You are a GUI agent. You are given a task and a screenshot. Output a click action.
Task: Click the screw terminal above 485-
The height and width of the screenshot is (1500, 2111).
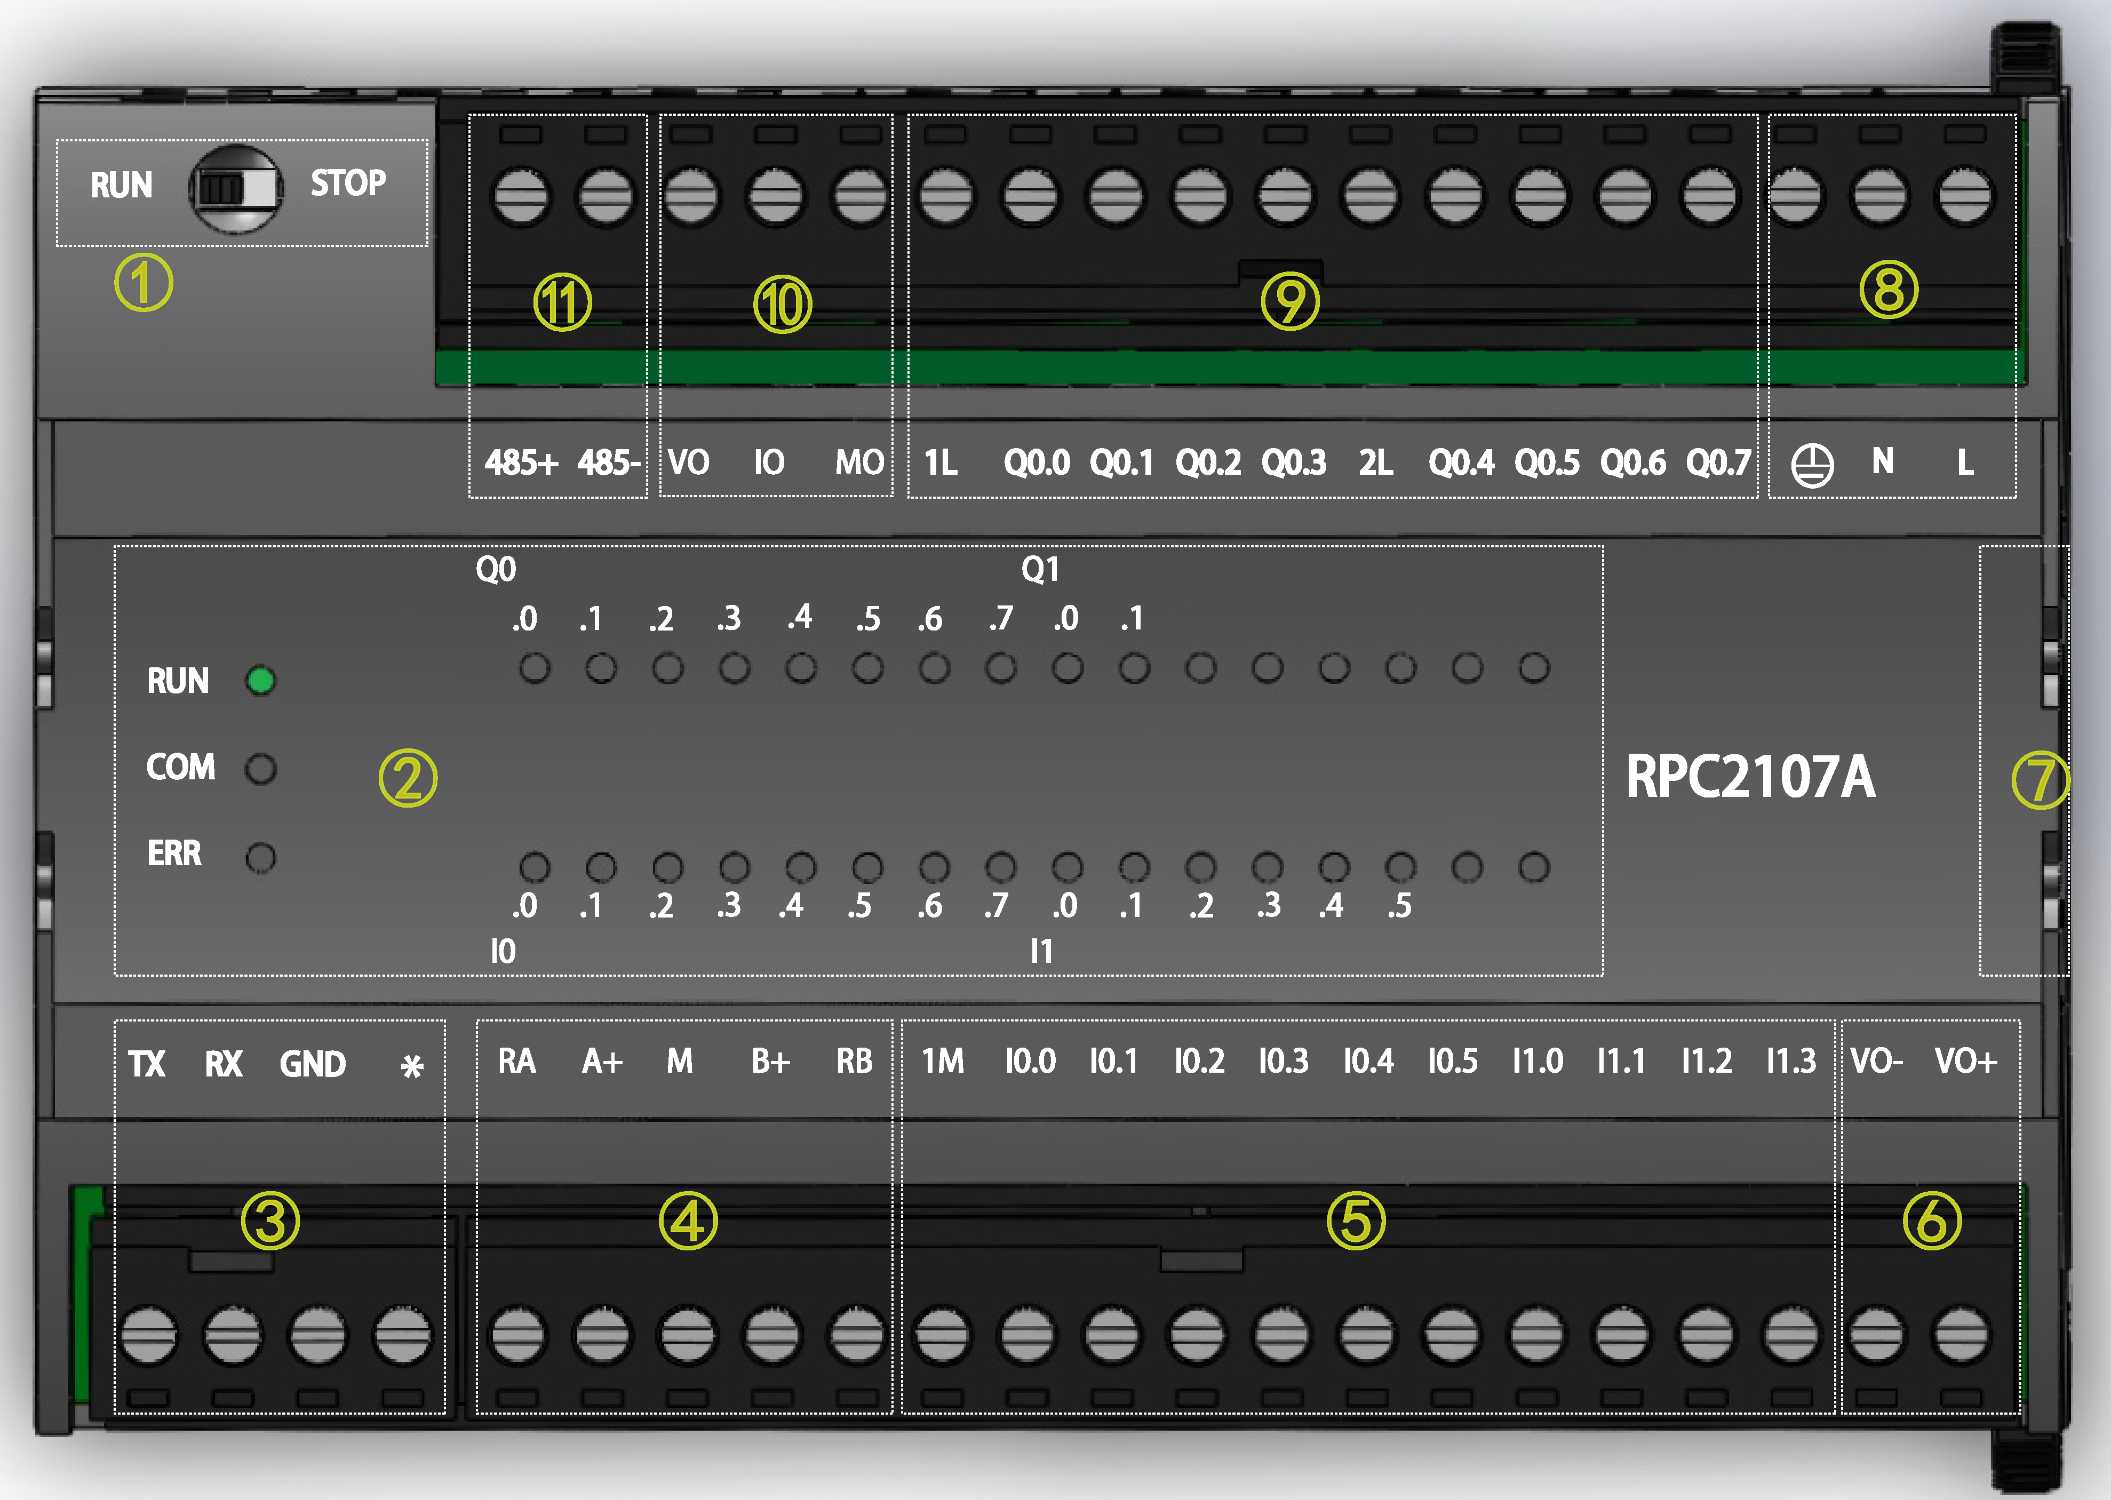click(605, 196)
